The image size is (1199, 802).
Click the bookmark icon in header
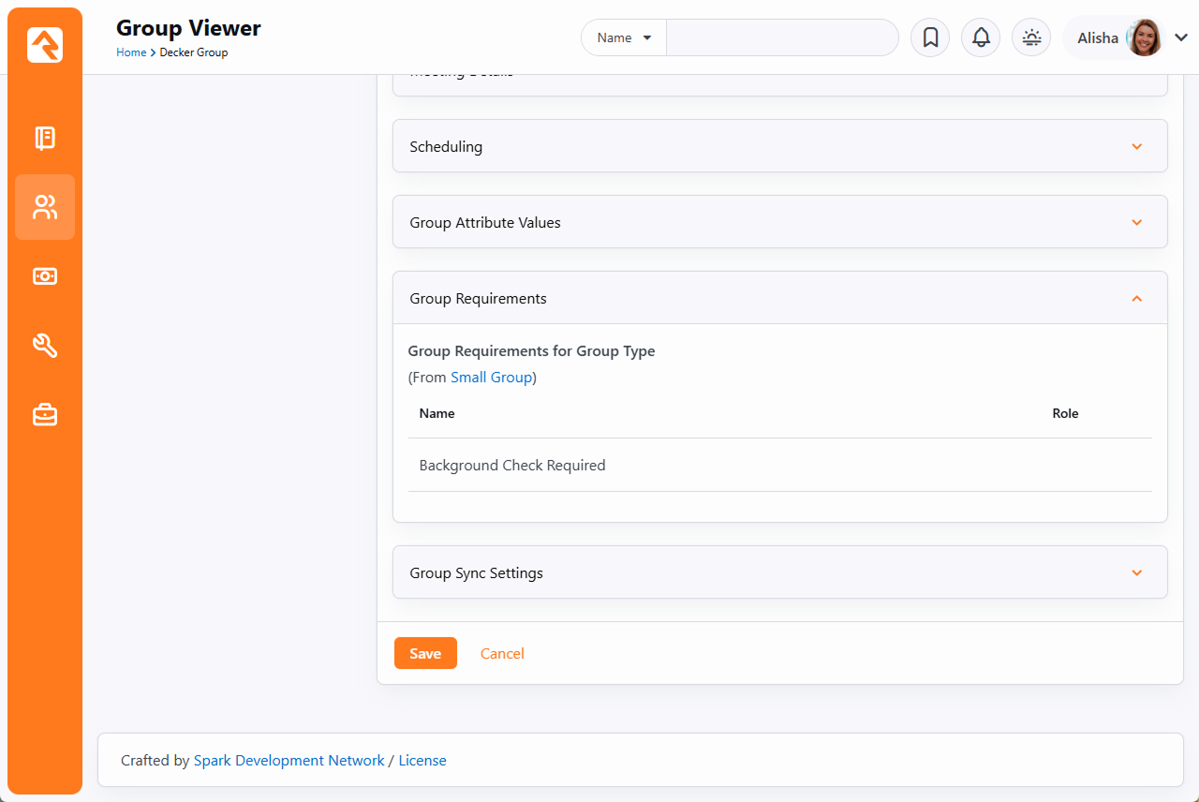(x=930, y=37)
